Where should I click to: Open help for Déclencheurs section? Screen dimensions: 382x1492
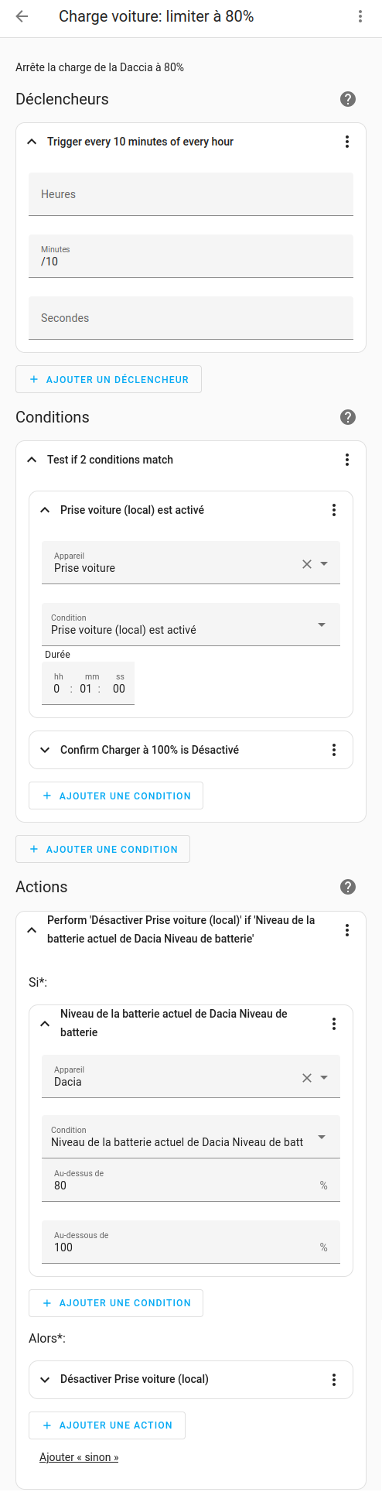click(348, 99)
